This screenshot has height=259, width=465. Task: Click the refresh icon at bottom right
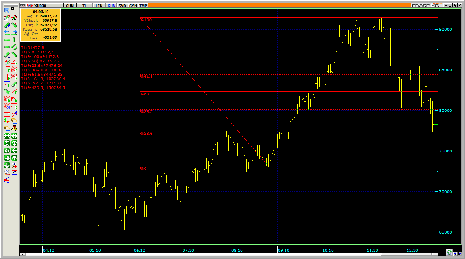449,252
